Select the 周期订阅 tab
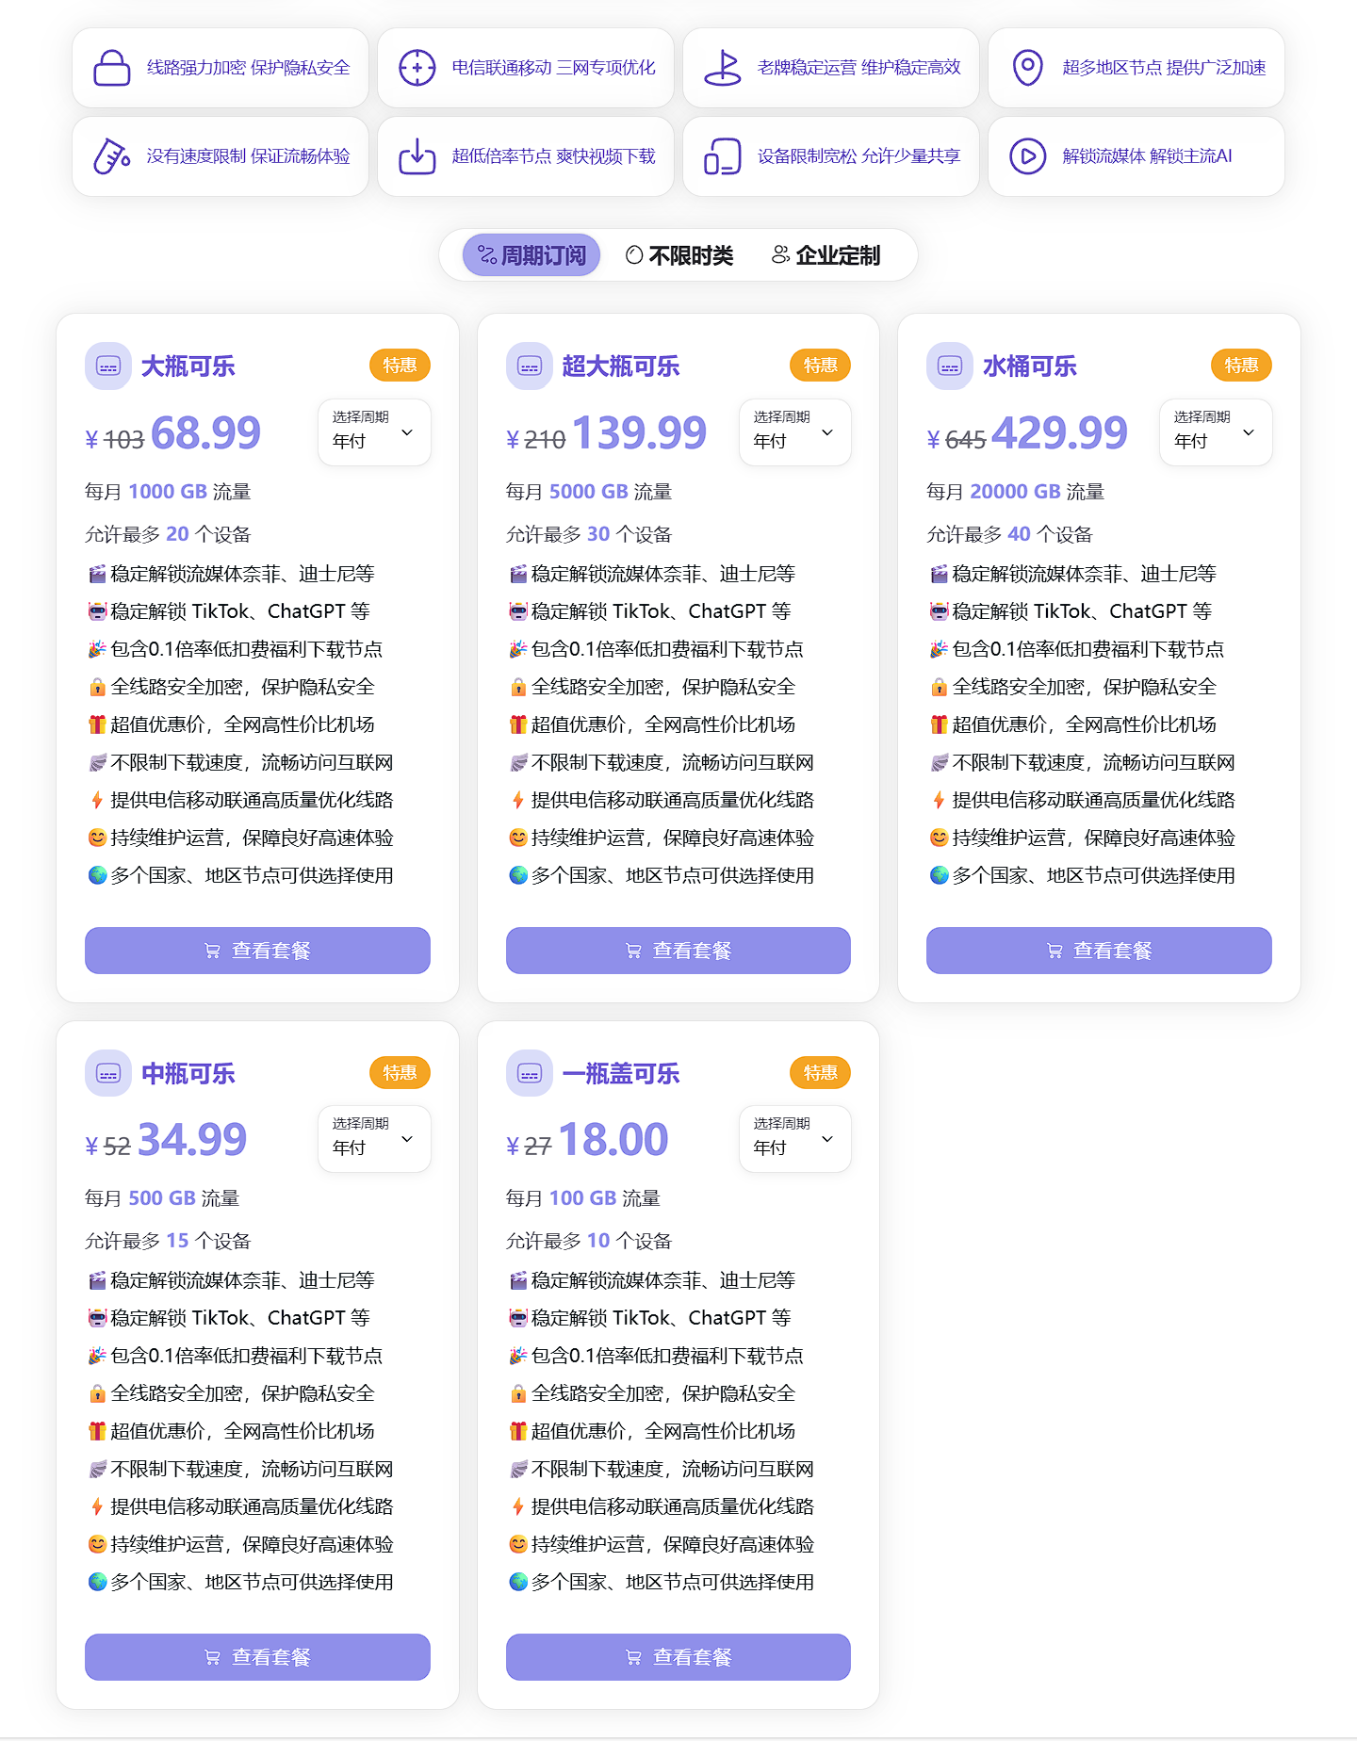1357x1741 pixels. click(x=531, y=255)
